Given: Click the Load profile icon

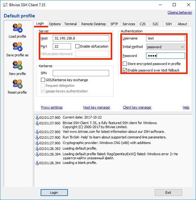Looking at the screenshot, I should coord(17,28).
